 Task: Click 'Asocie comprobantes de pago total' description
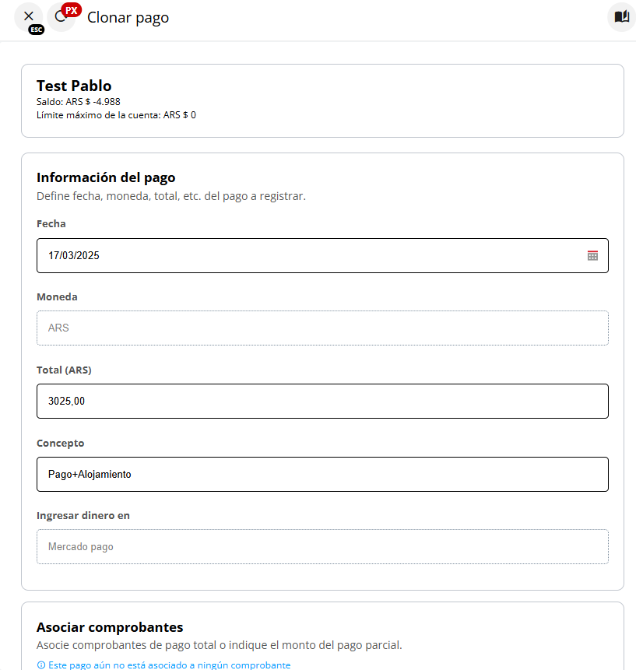pyautogui.click(x=220, y=645)
